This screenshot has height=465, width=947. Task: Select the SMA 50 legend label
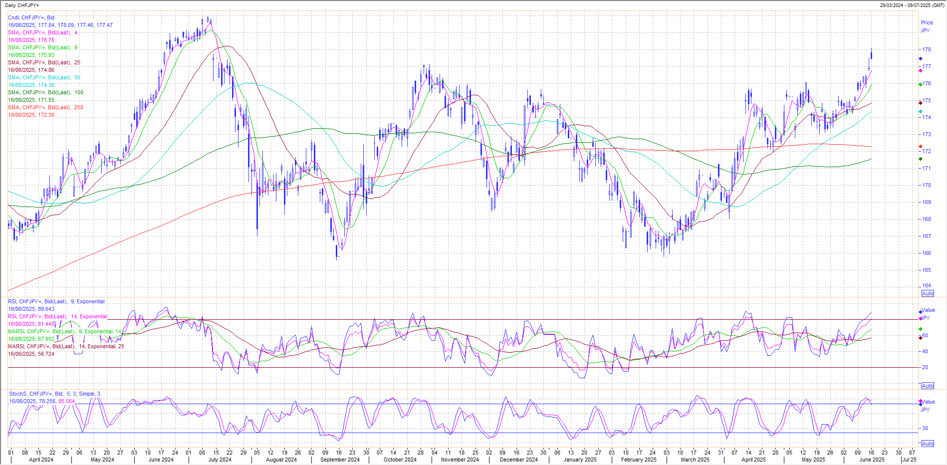pos(44,77)
